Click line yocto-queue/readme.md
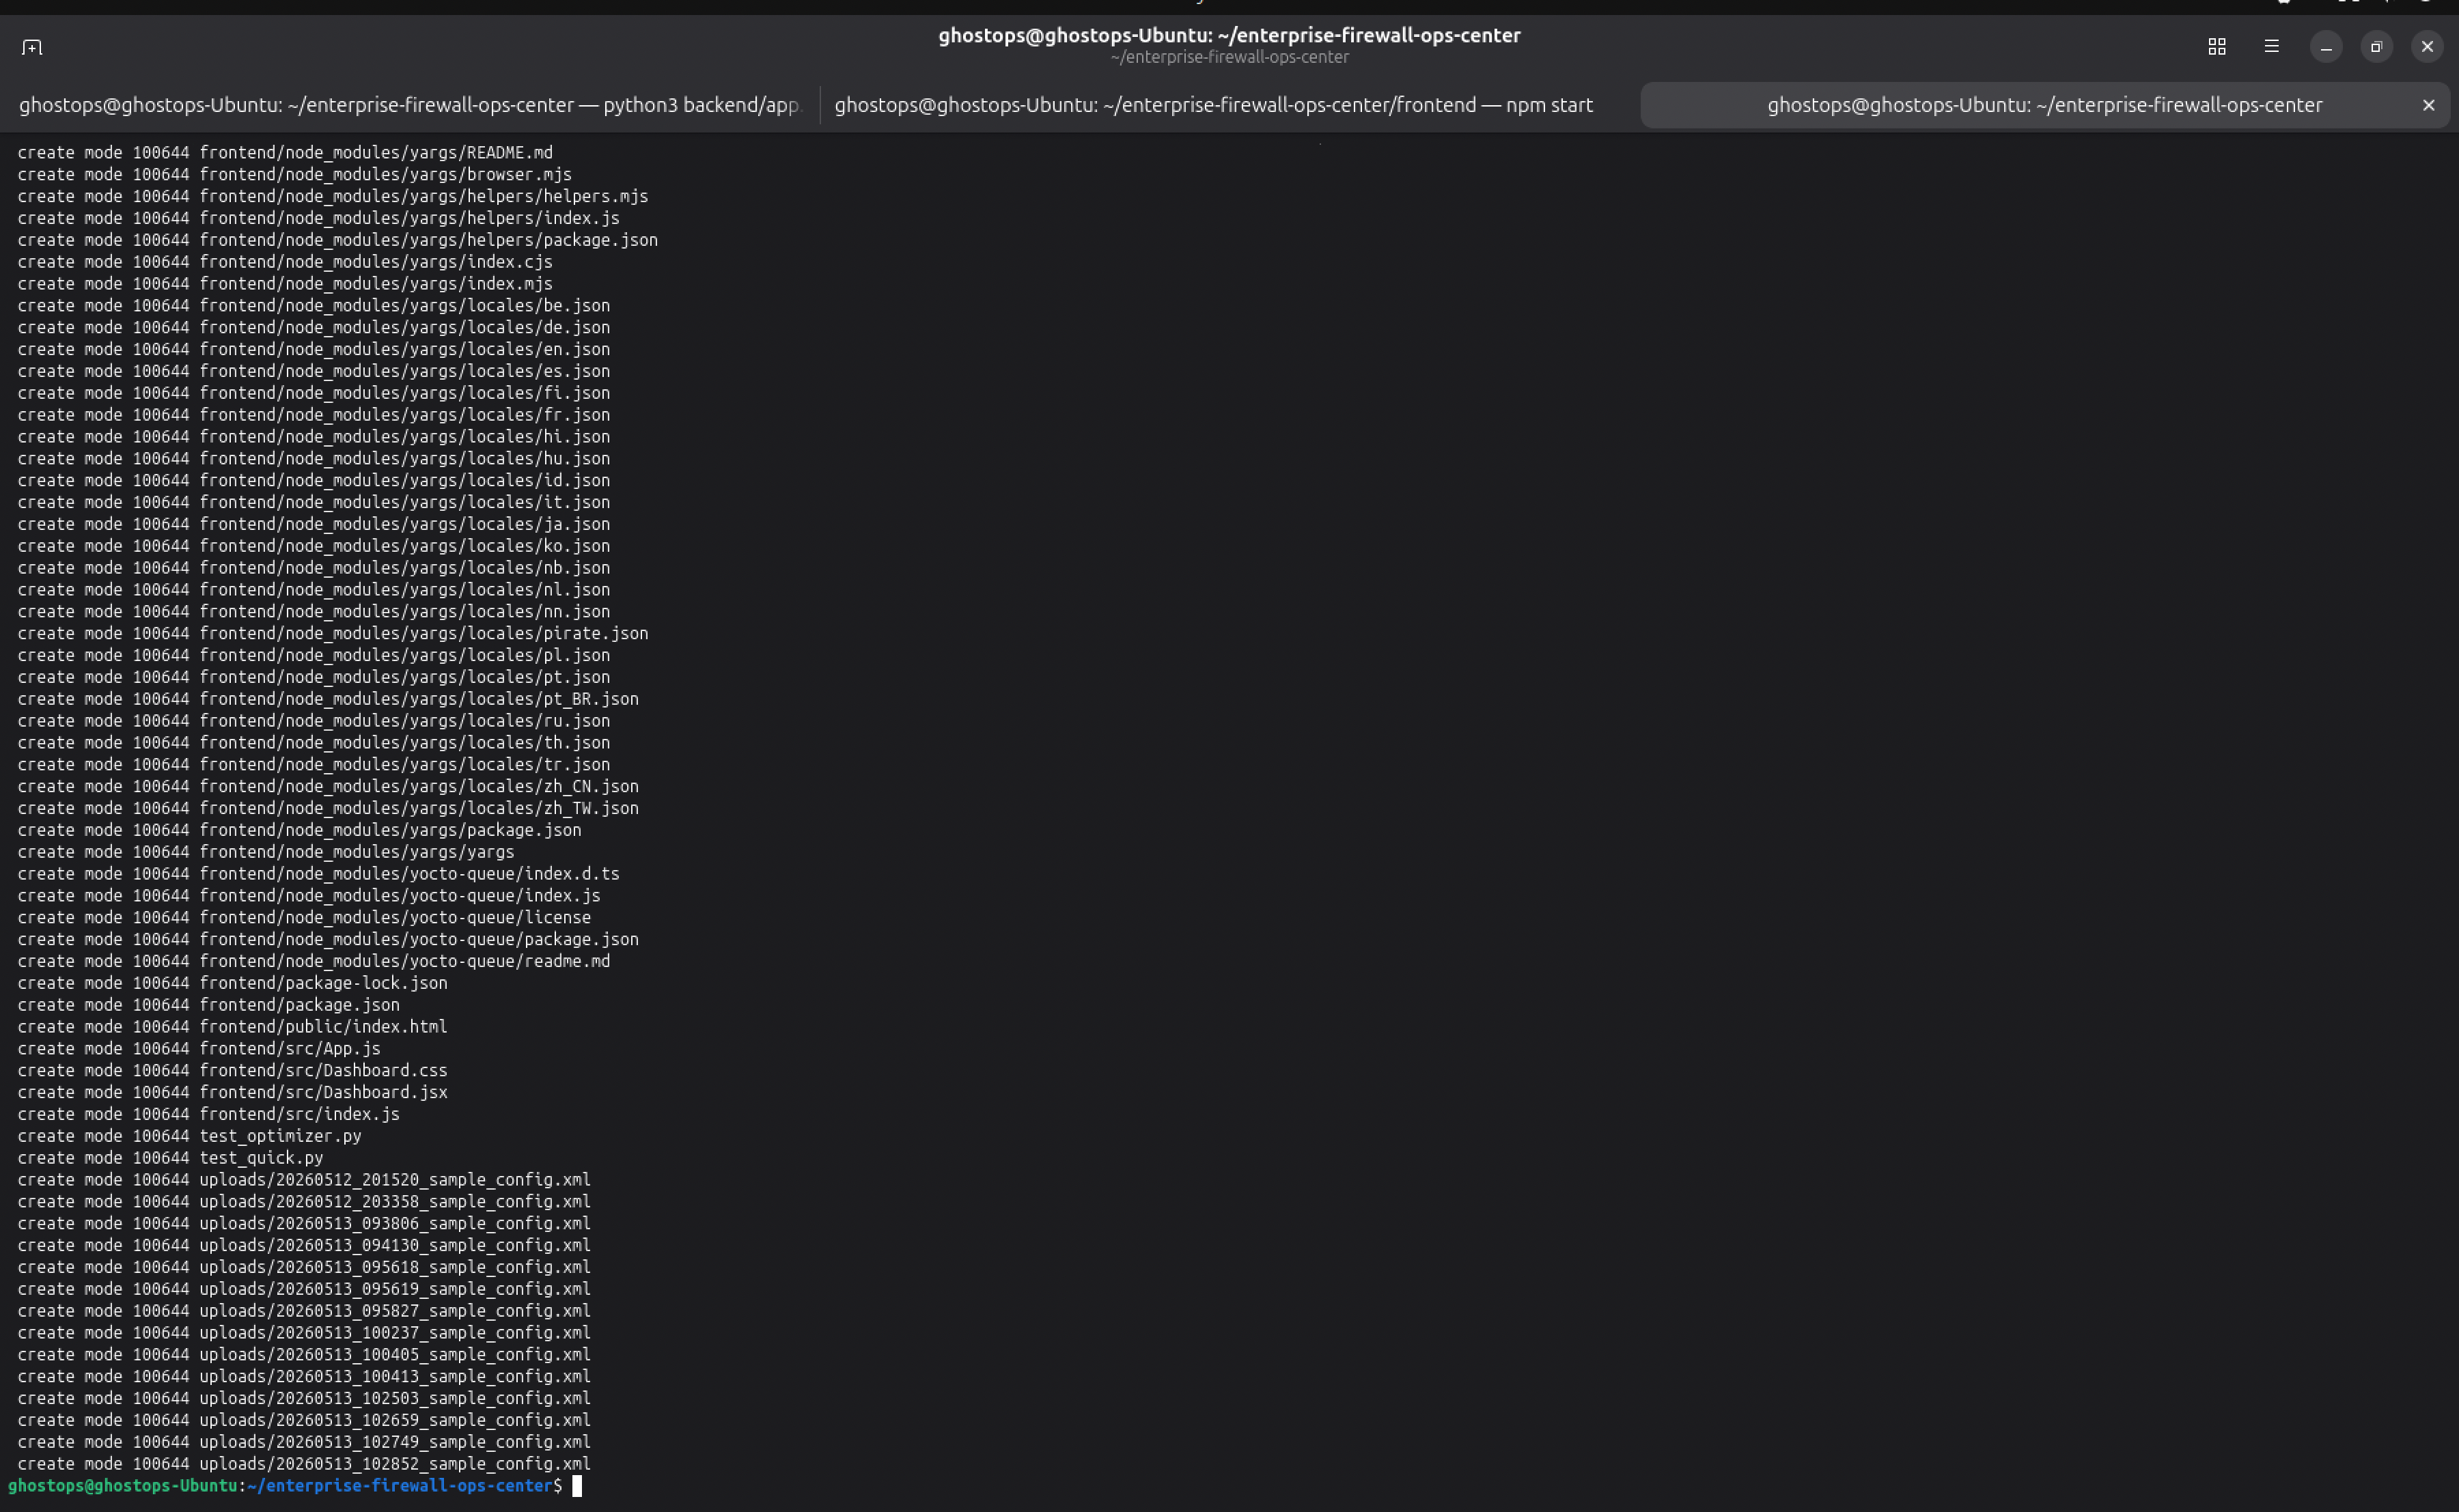Screen dimensions: 2459x1512 [314, 962]
